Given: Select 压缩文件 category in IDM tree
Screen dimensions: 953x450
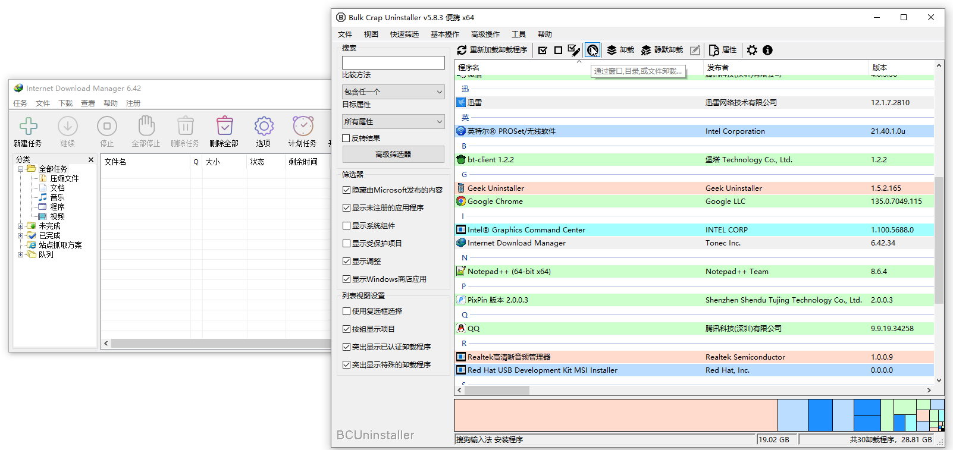Looking at the screenshot, I should 64,178.
